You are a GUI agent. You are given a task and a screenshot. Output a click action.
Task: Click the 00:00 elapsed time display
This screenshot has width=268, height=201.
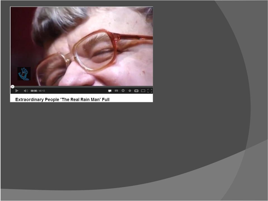click(x=34, y=91)
